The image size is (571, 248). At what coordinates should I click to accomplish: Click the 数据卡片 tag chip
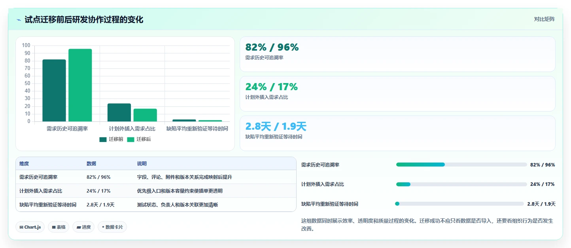112,227
